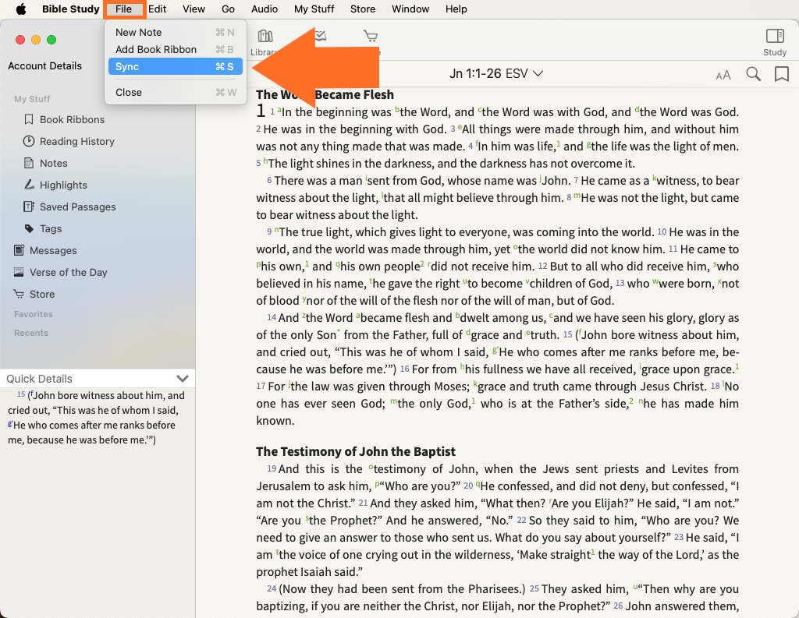The width and height of the screenshot is (799, 618).
Task: Open the Apple menu
Action: tap(21, 9)
